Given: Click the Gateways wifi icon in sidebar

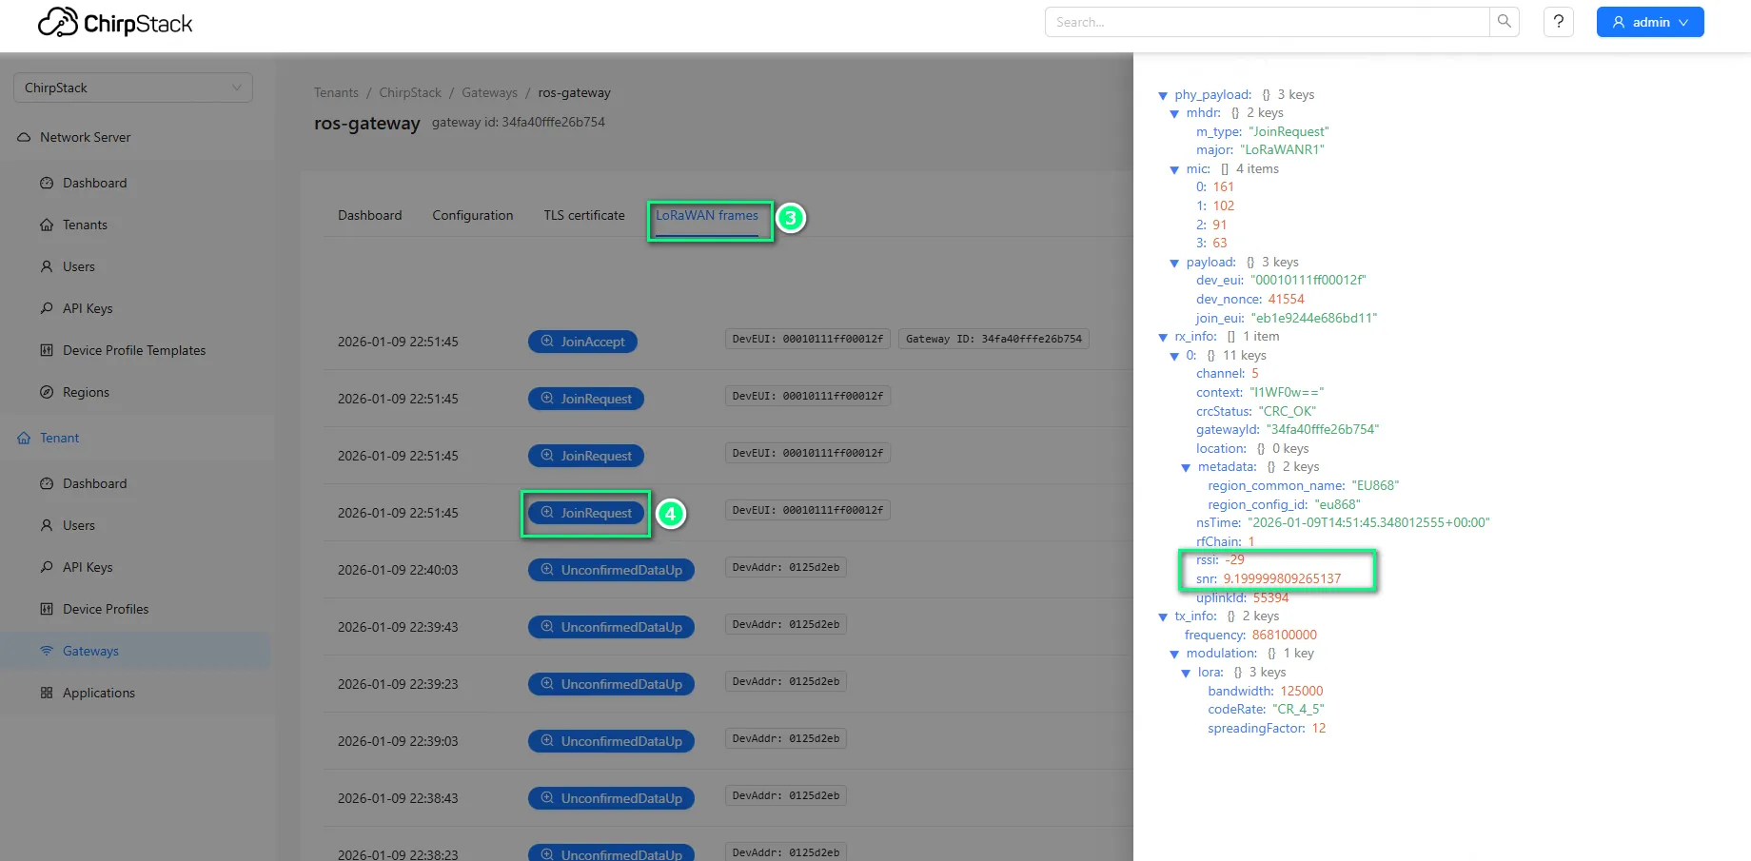Looking at the screenshot, I should (x=47, y=651).
